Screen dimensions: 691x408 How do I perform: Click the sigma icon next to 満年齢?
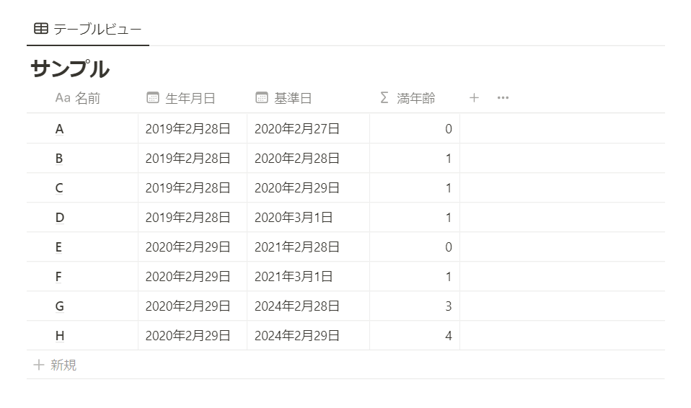point(384,97)
